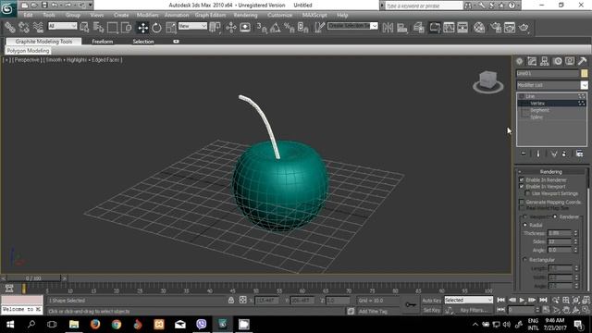The height and width of the screenshot is (333, 592).
Task: Click the Select Object tool
Action: click(x=84, y=28)
